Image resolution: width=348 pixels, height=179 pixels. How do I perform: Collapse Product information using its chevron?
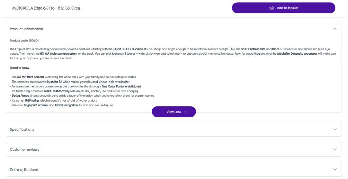pos(335,29)
